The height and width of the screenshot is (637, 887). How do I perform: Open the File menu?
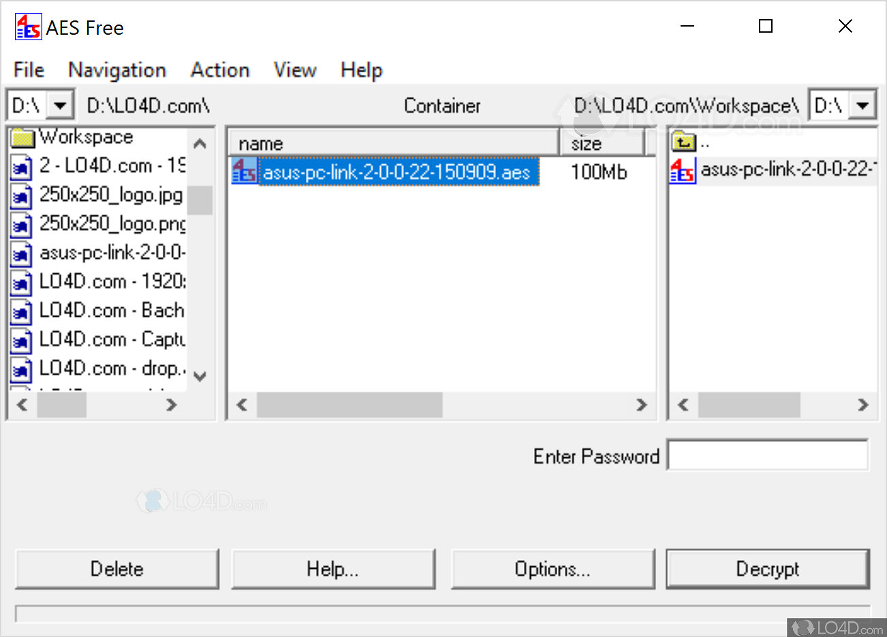click(x=29, y=70)
